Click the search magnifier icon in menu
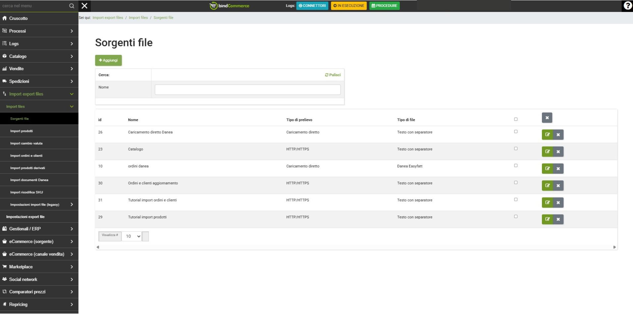The height and width of the screenshot is (314, 633). 72,6
